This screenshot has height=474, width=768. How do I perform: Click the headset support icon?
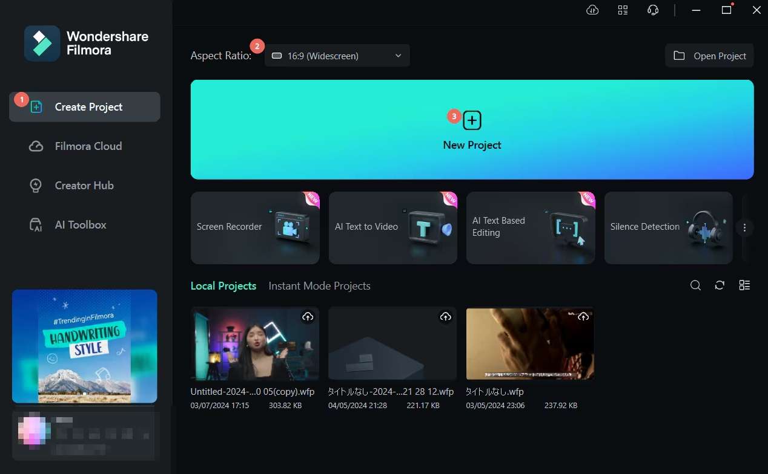(653, 10)
